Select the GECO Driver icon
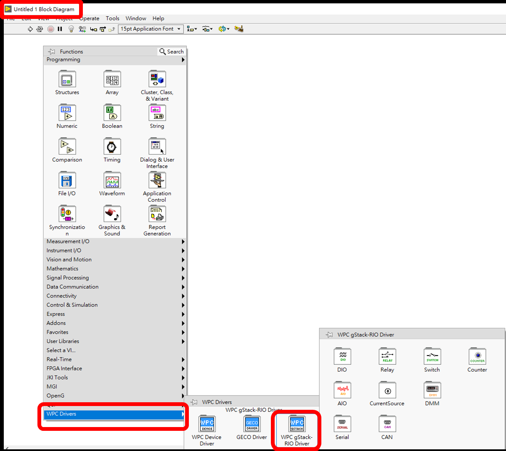Screen dimensions: 506x451 (x=251, y=425)
